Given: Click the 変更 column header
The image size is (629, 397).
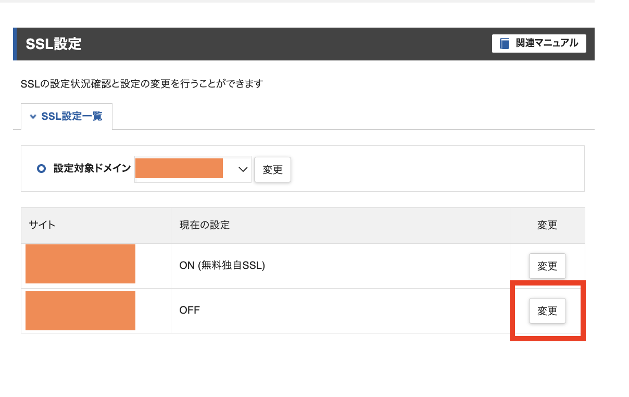Looking at the screenshot, I should pos(547,225).
